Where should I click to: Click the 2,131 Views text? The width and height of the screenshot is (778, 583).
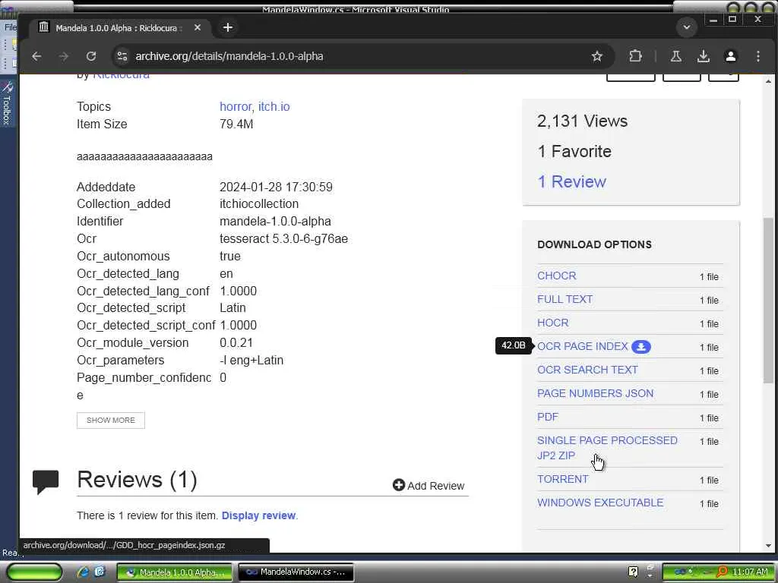(583, 121)
